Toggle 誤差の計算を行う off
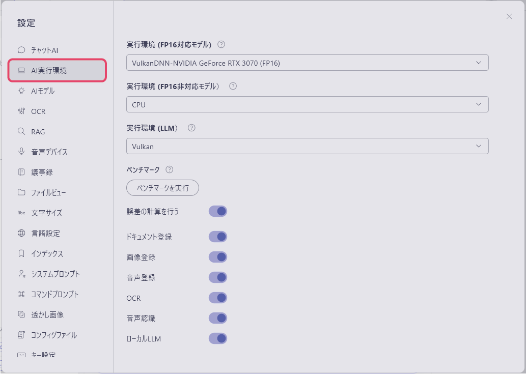 [x=218, y=211]
